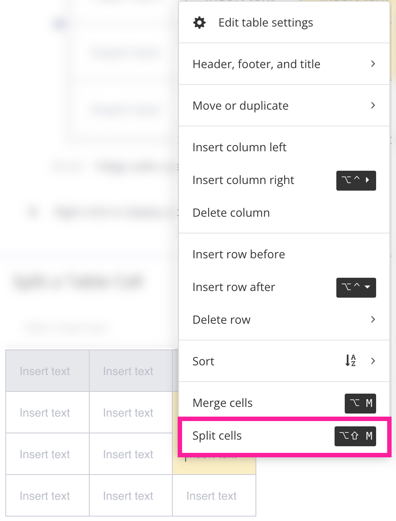Screen dimensions: 396x521
Task: Click the Edit table settings gear icon
Action: (199, 22)
